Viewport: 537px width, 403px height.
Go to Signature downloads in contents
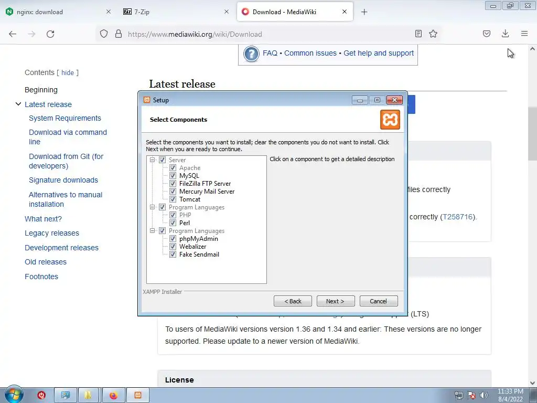click(63, 181)
